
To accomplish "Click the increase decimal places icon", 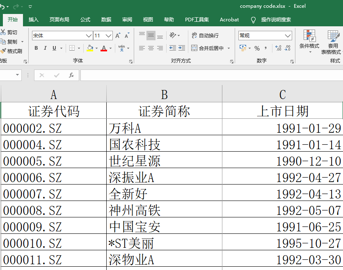I will [x=278, y=48].
